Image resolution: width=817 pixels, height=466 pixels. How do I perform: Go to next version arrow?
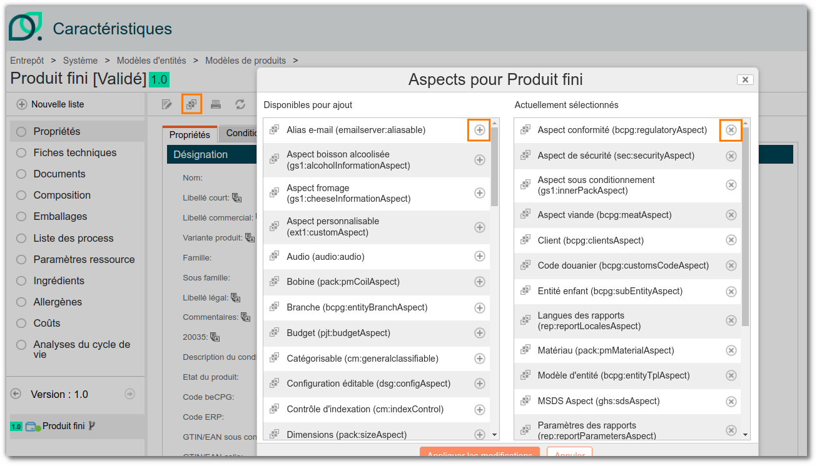129,394
